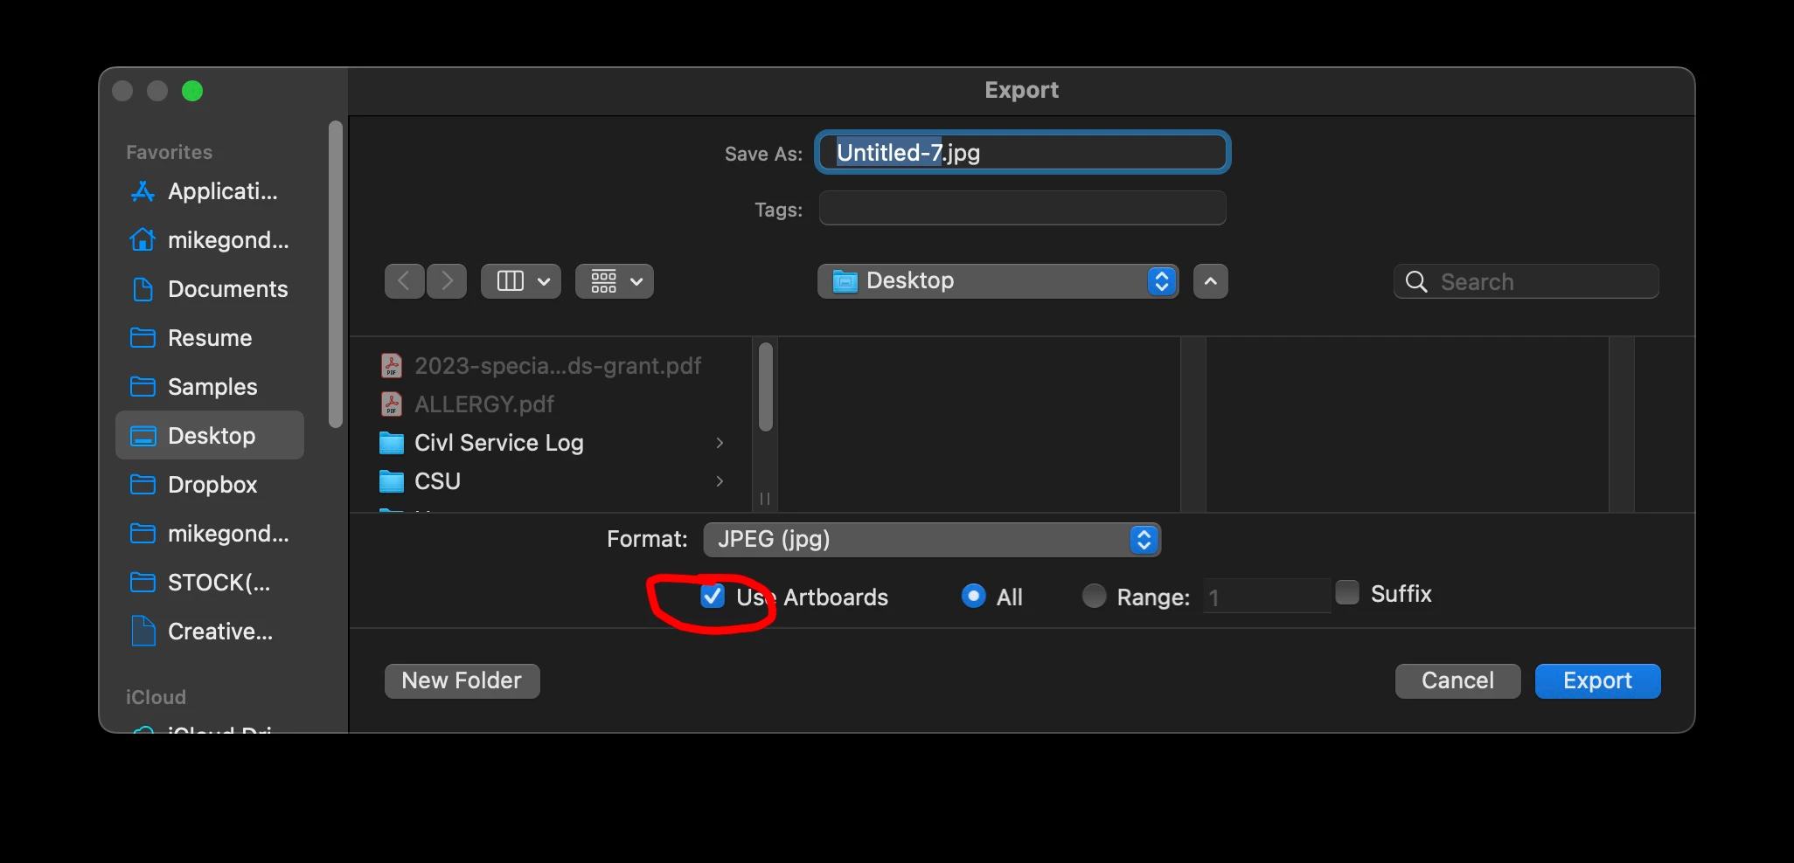
Task: Open Applications in the sidebar
Action: pyautogui.click(x=210, y=191)
